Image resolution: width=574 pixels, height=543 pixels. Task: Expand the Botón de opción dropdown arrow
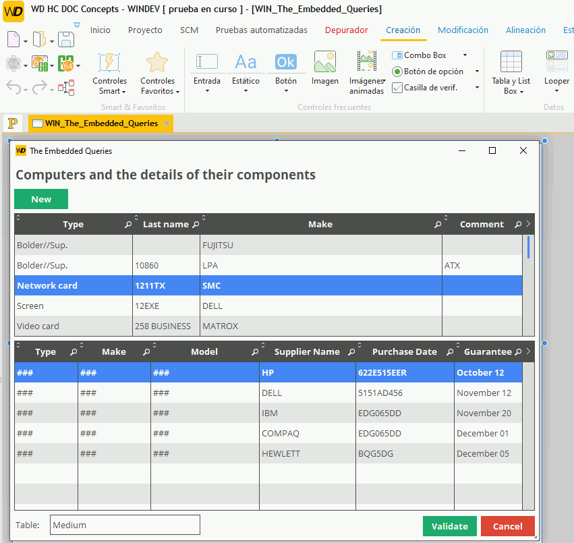pyautogui.click(x=477, y=71)
